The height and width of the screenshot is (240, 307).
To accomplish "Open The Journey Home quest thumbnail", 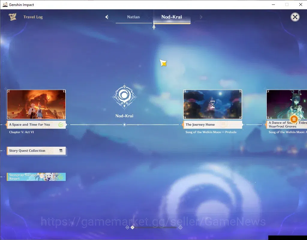I will pyautogui.click(x=213, y=104).
